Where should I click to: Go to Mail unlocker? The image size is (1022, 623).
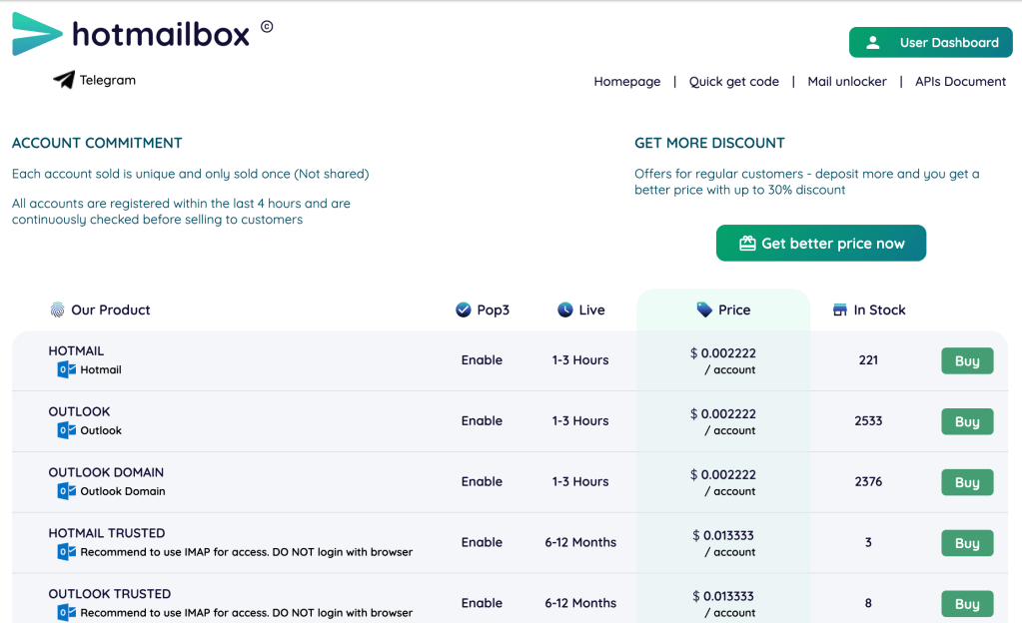(x=846, y=82)
